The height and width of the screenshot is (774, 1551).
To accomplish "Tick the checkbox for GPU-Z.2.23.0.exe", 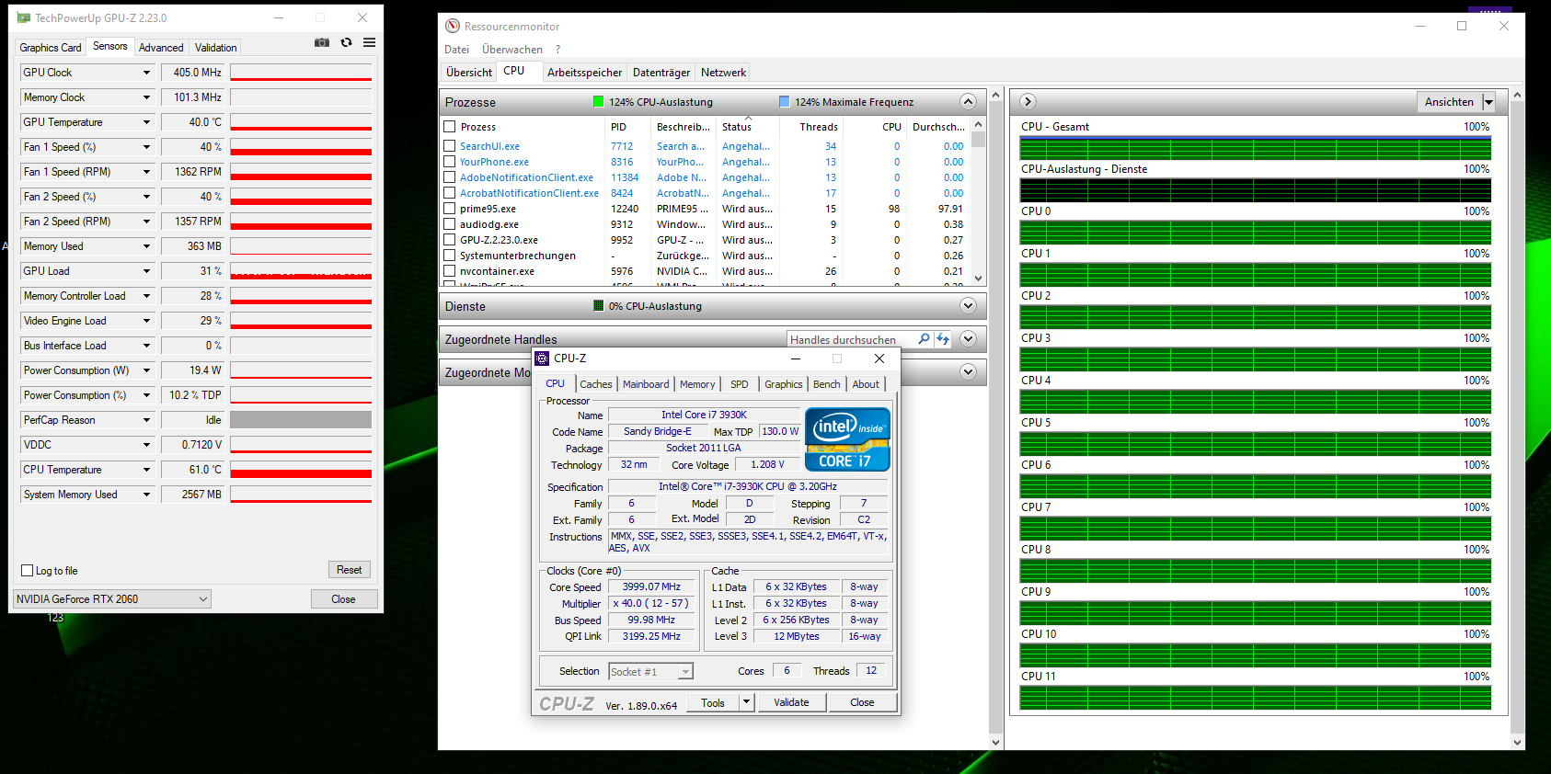I will click(x=450, y=240).
